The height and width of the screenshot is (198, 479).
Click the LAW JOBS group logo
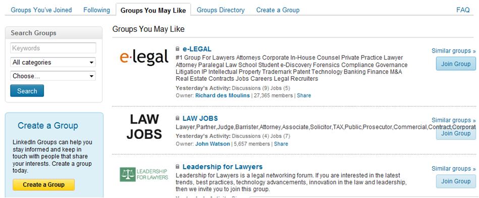pos(144,126)
